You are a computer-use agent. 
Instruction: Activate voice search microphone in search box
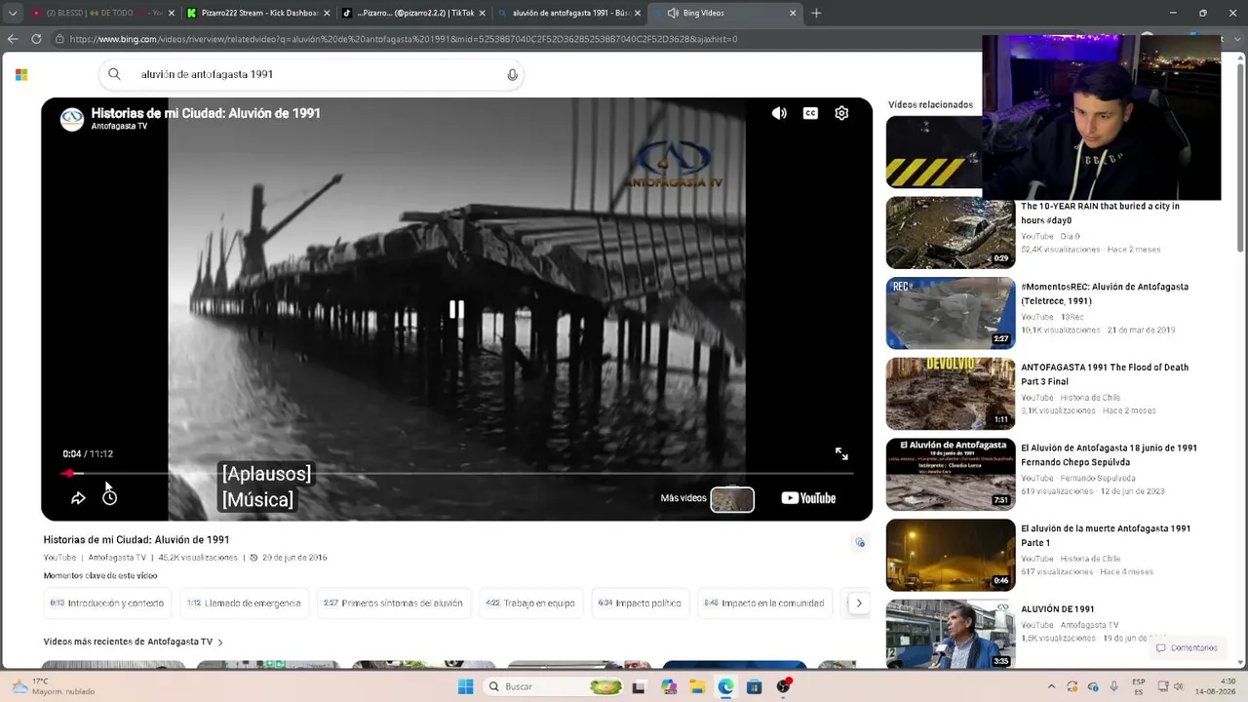(x=513, y=75)
